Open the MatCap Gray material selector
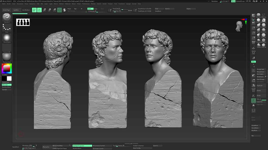The width and height of the screenshot is (268, 150). [7, 58]
